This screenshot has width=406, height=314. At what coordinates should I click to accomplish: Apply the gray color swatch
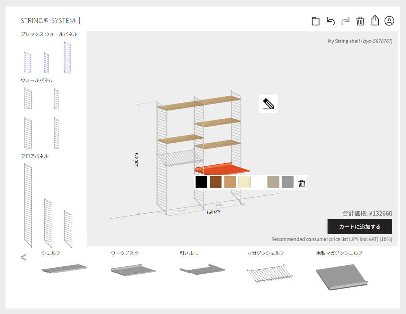(x=288, y=182)
